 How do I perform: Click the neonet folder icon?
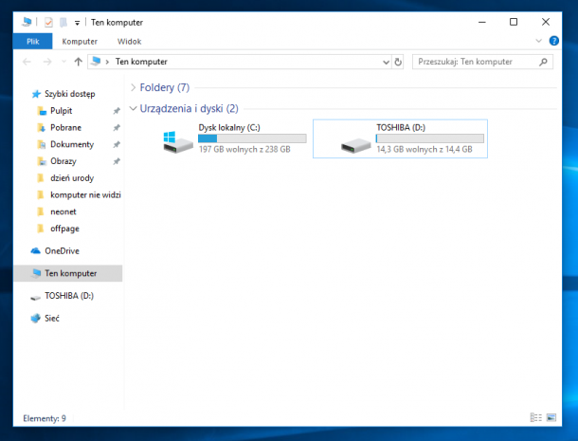pos(41,211)
